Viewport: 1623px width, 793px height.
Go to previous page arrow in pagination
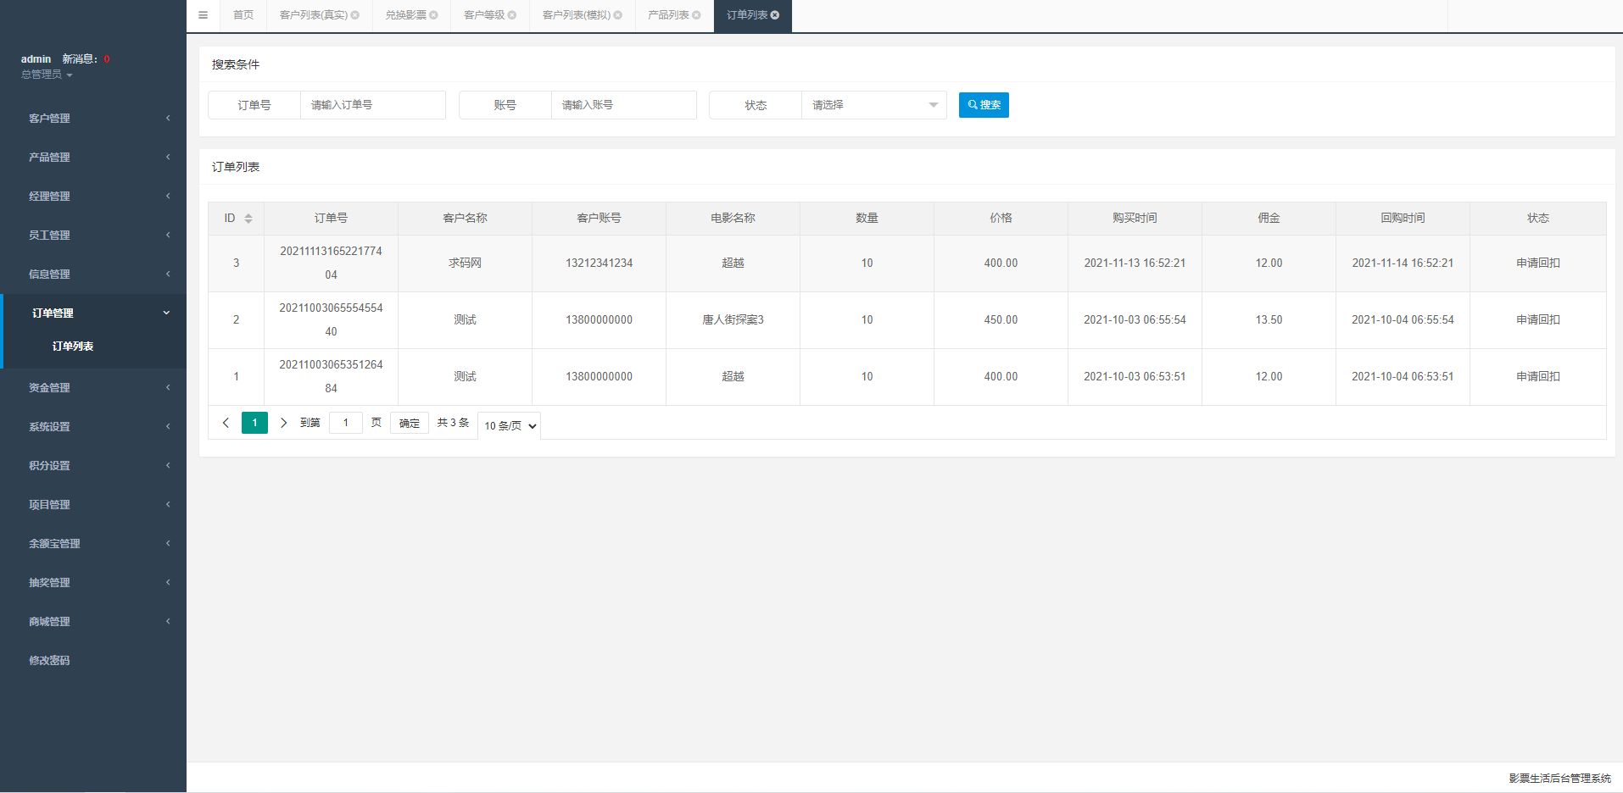[x=226, y=423]
